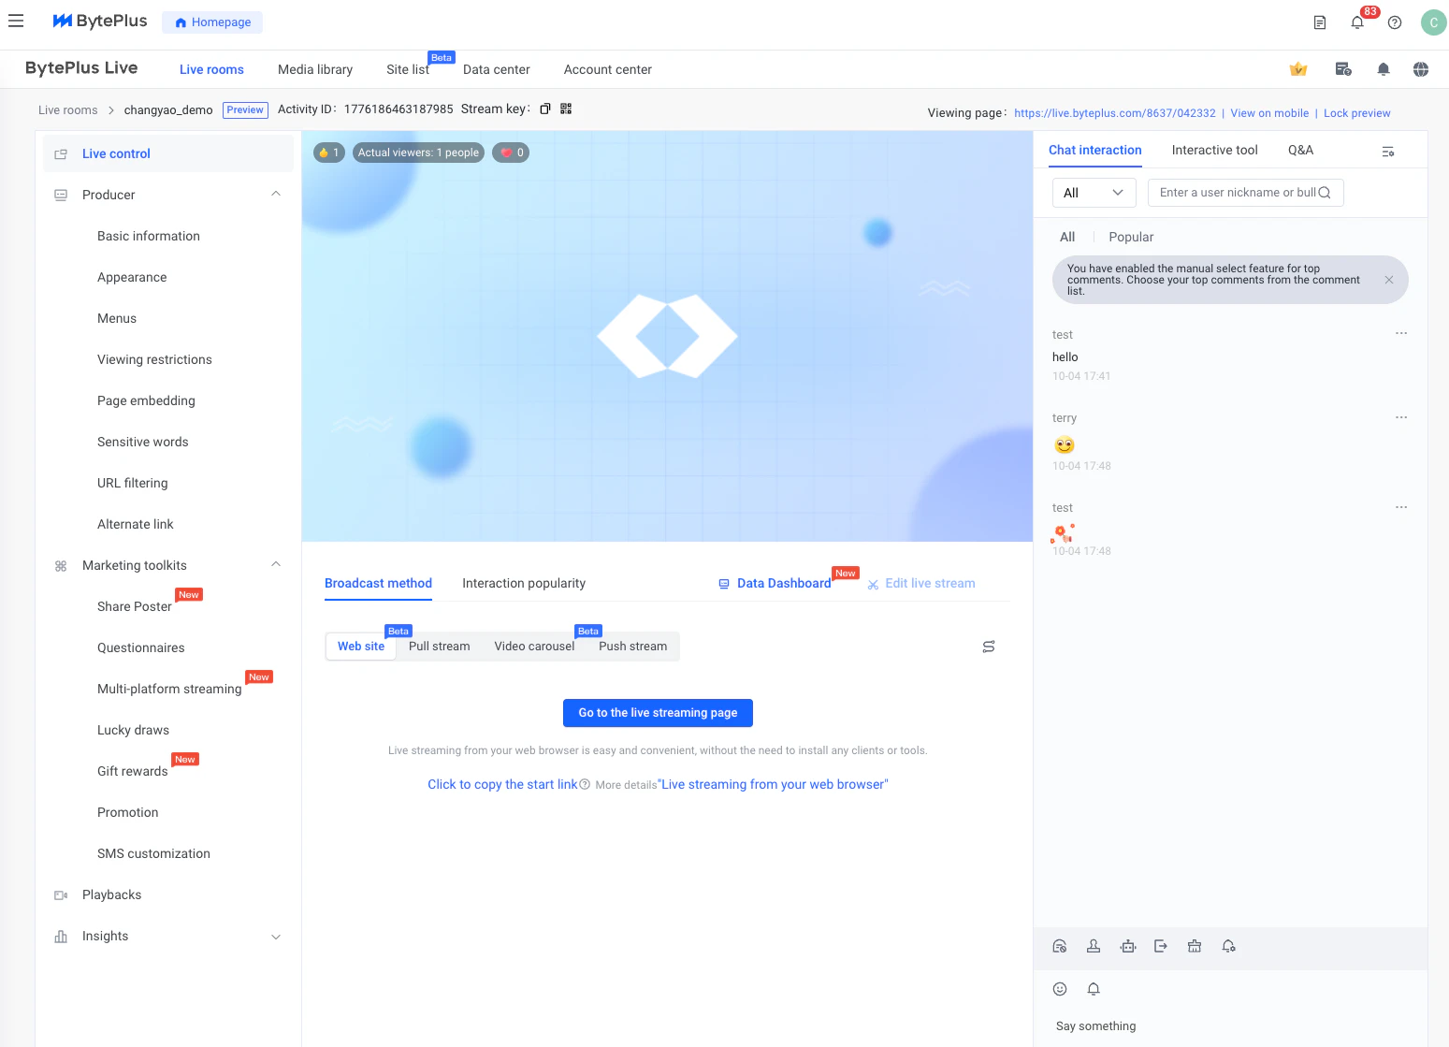Open the documentation page icon in header
Viewport: 1449px width, 1047px height.
[x=1320, y=22]
